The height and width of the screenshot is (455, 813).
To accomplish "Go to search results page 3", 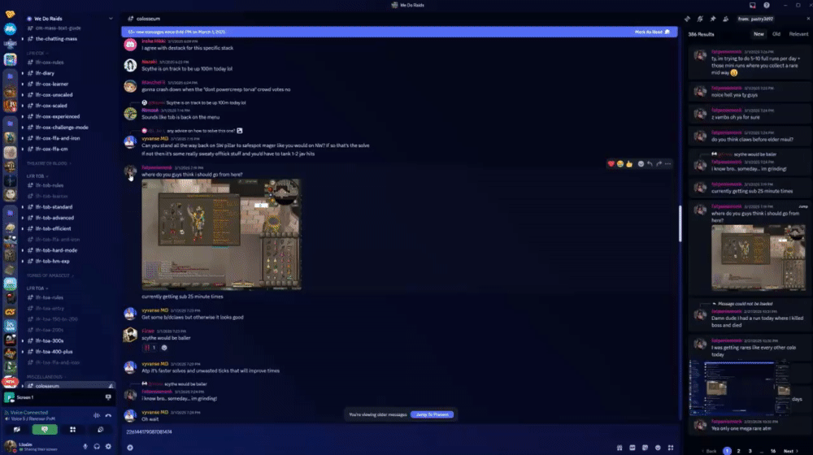I will point(750,451).
